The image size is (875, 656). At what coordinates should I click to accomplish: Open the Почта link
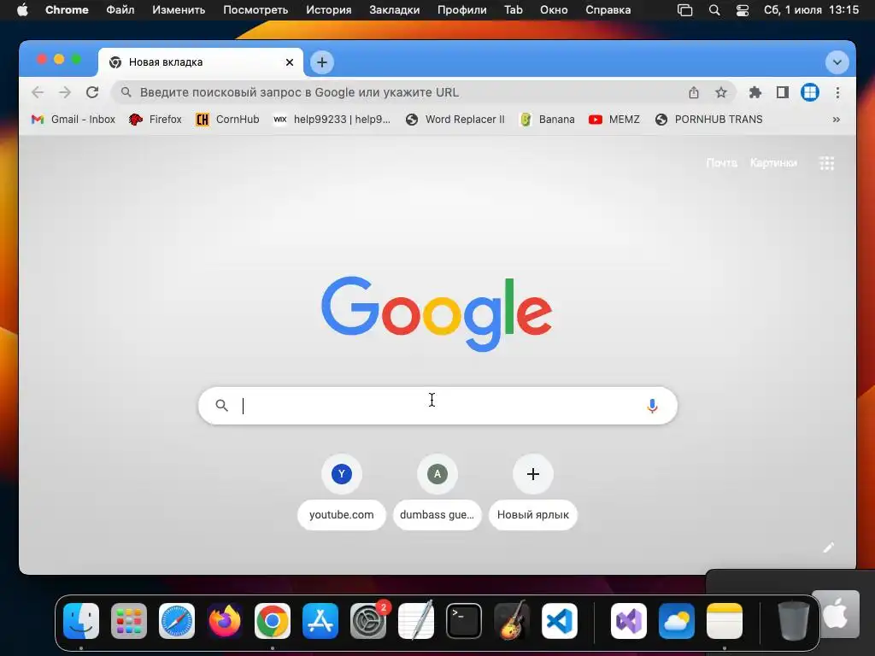[x=721, y=163]
